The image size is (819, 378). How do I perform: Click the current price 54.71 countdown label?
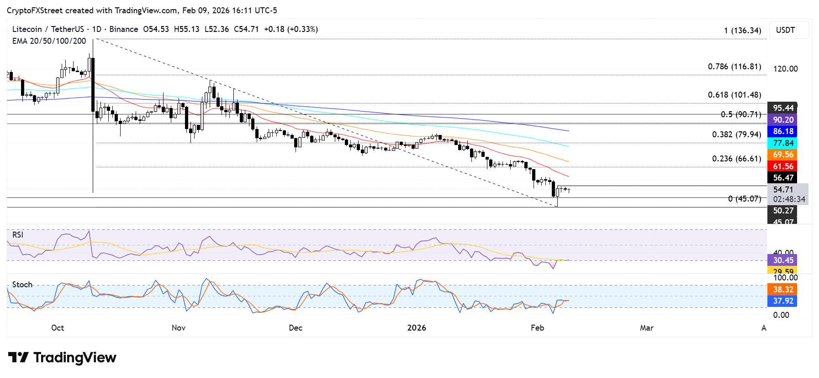point(788,194)
